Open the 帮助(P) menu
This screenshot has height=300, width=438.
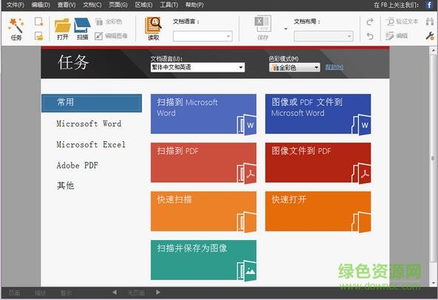195,4
